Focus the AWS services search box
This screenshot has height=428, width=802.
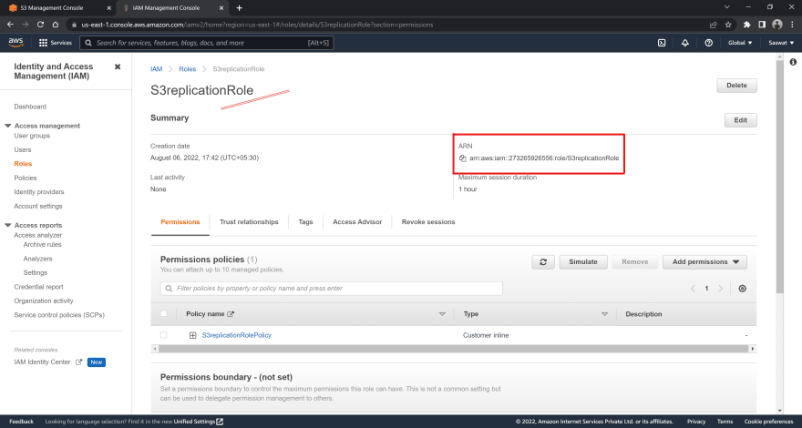coord(207,43)
